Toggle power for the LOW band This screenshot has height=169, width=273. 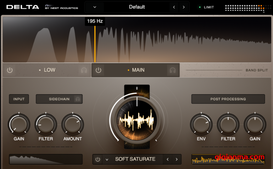[x=10, y=70]
